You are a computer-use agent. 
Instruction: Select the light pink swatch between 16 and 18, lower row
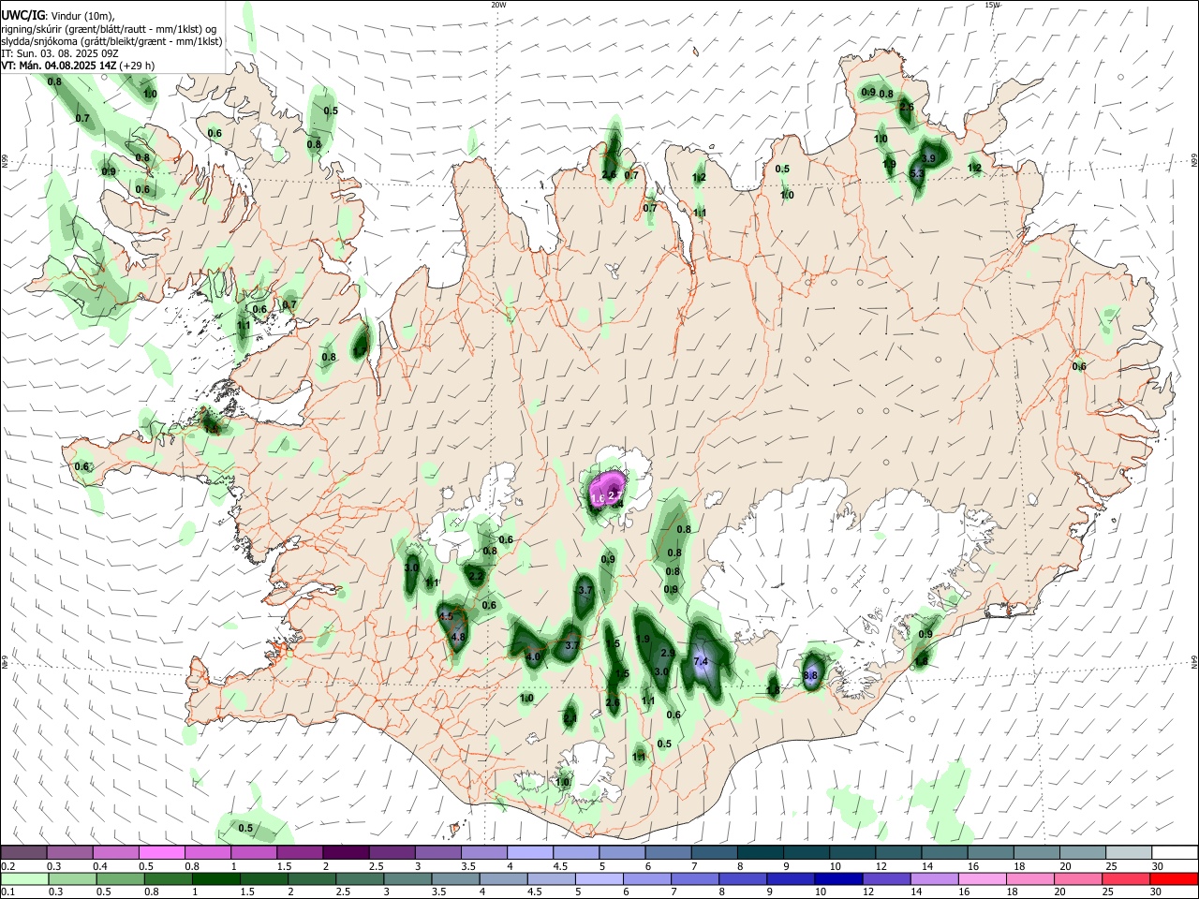point(982,879)
